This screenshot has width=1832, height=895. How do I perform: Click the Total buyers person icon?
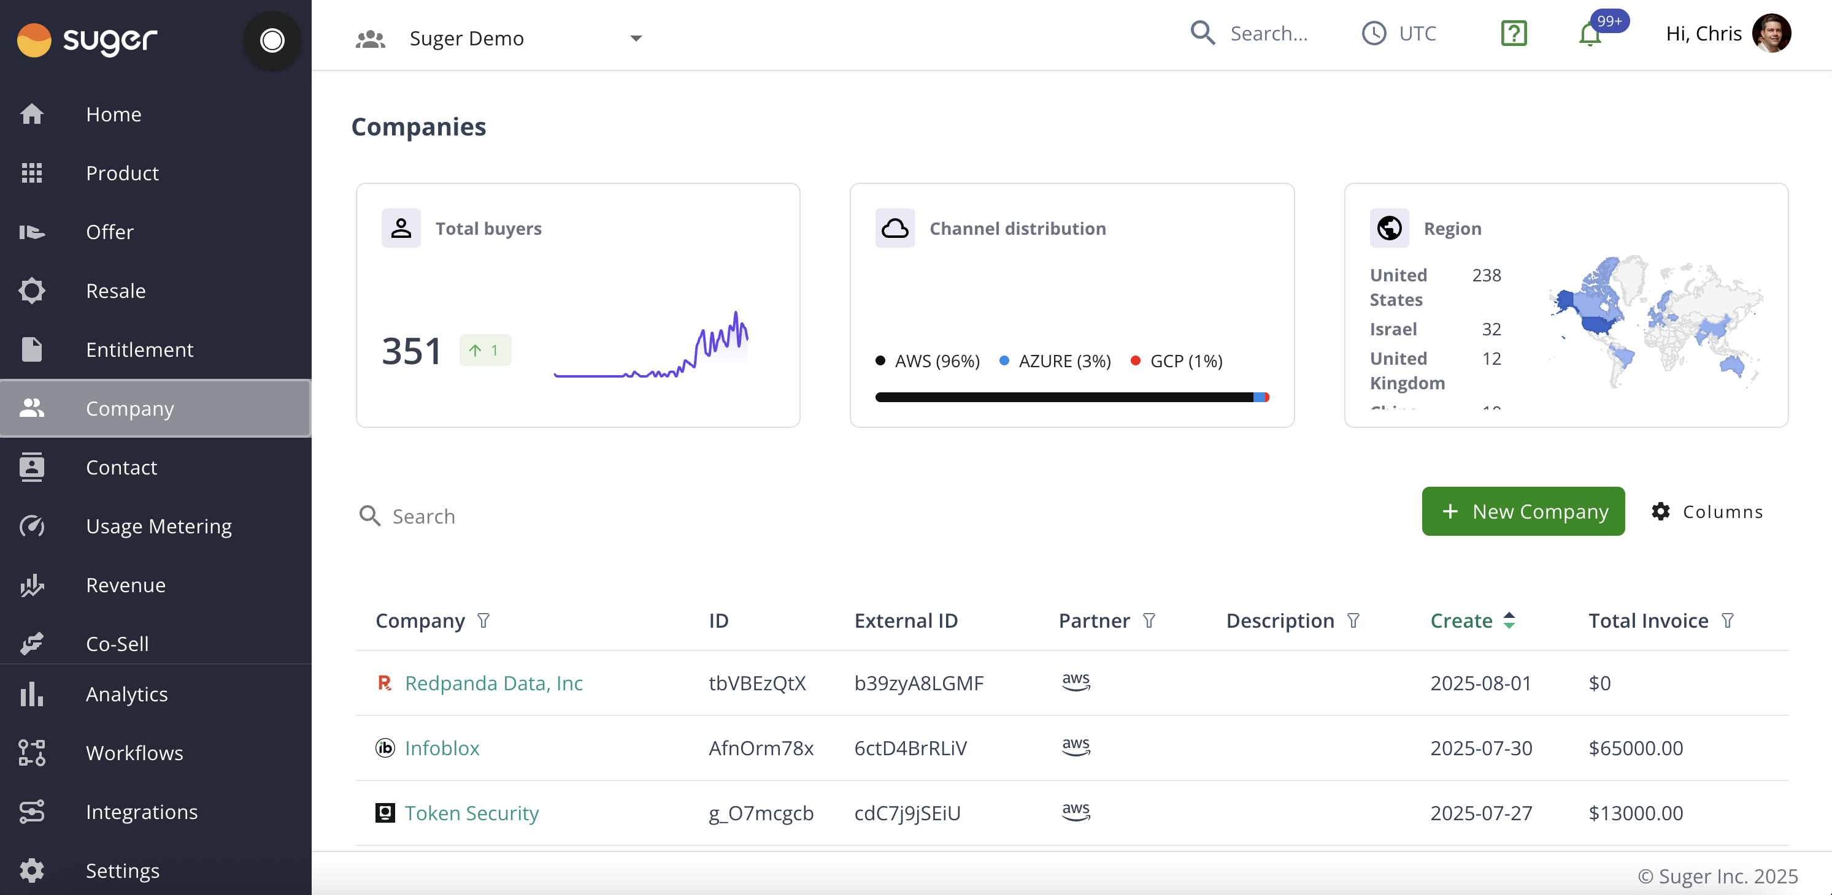tap(401, 228)
